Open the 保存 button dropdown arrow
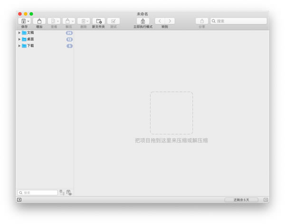 coord(28,21)
